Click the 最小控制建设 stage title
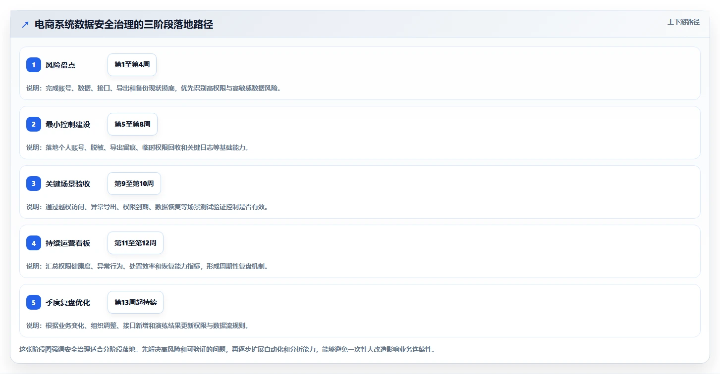This screenshot has width=720, height=374. (68, 124)
